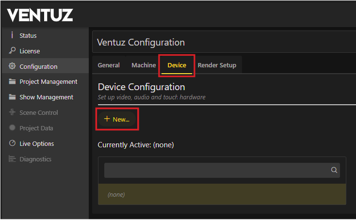Click the Configuration gear icon
The image size is (356, 220).
(12, 66)
